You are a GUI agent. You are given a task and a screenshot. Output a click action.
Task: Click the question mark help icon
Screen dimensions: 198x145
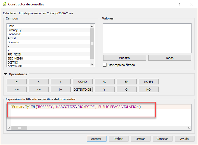pyautogui.click(x=179, y=4)
